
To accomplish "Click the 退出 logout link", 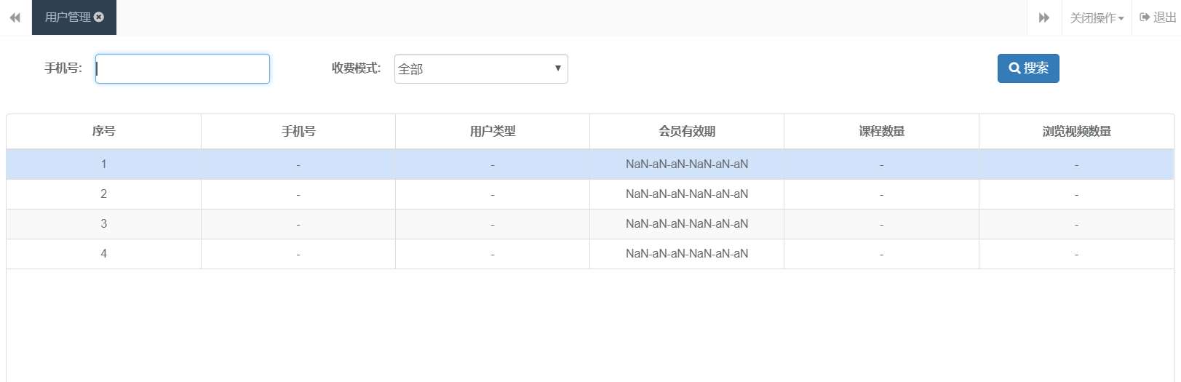I will pos(1164,17).
